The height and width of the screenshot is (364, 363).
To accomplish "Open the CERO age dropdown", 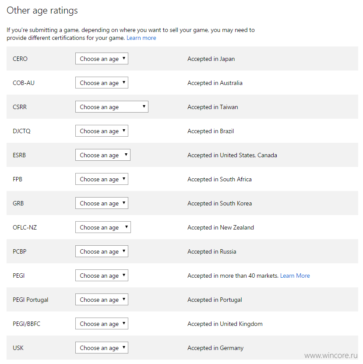I will pos(102,59).
